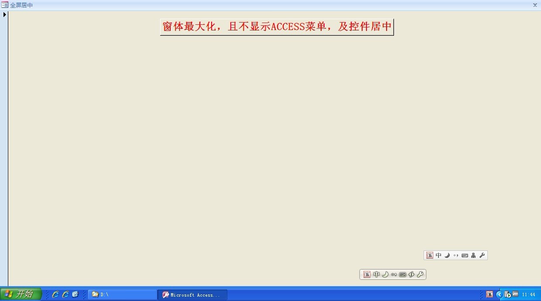Toggle moon half-width icon on IME bar with person icon
541x301 pixels.
point(447,255)
